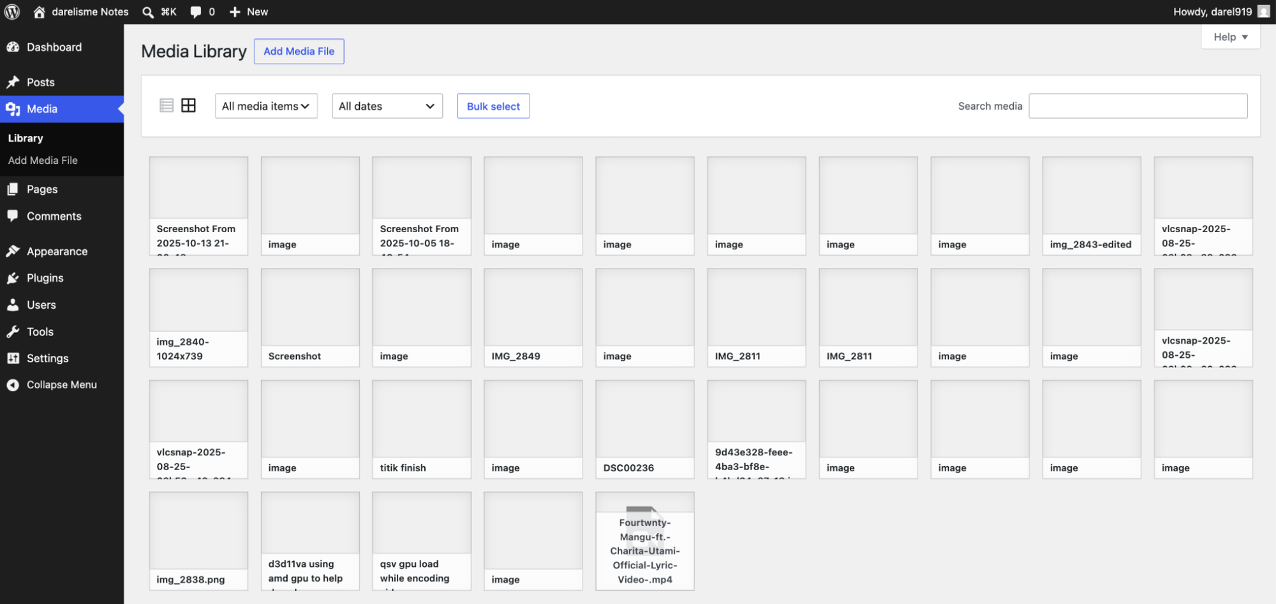Open the thumbnail labeled Screenshot
This screenshot has height=604, width=1276.
coord(310,318)
